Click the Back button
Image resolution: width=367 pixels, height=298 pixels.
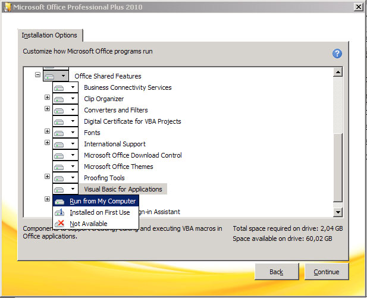[277, 272]
